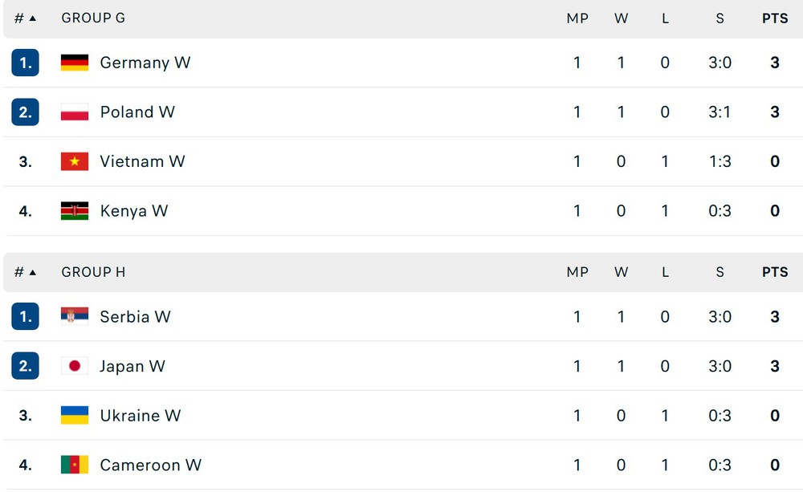This screenshot has width=803, height=492.
Task: Open Serbia W team link
Action: (135, 316)
